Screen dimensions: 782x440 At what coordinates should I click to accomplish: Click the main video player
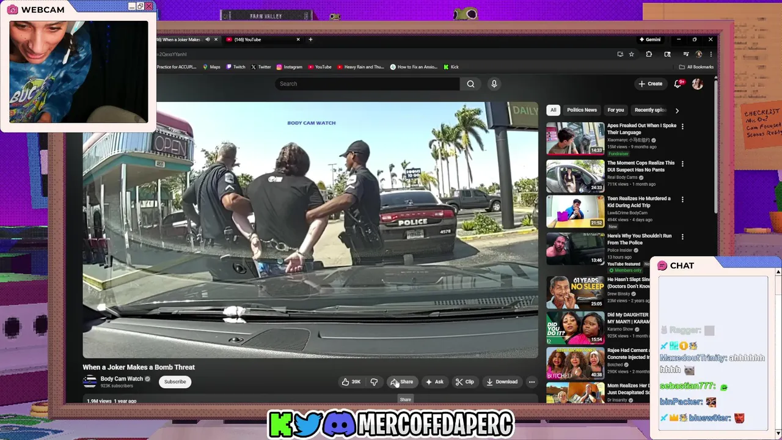pos(310,230)
